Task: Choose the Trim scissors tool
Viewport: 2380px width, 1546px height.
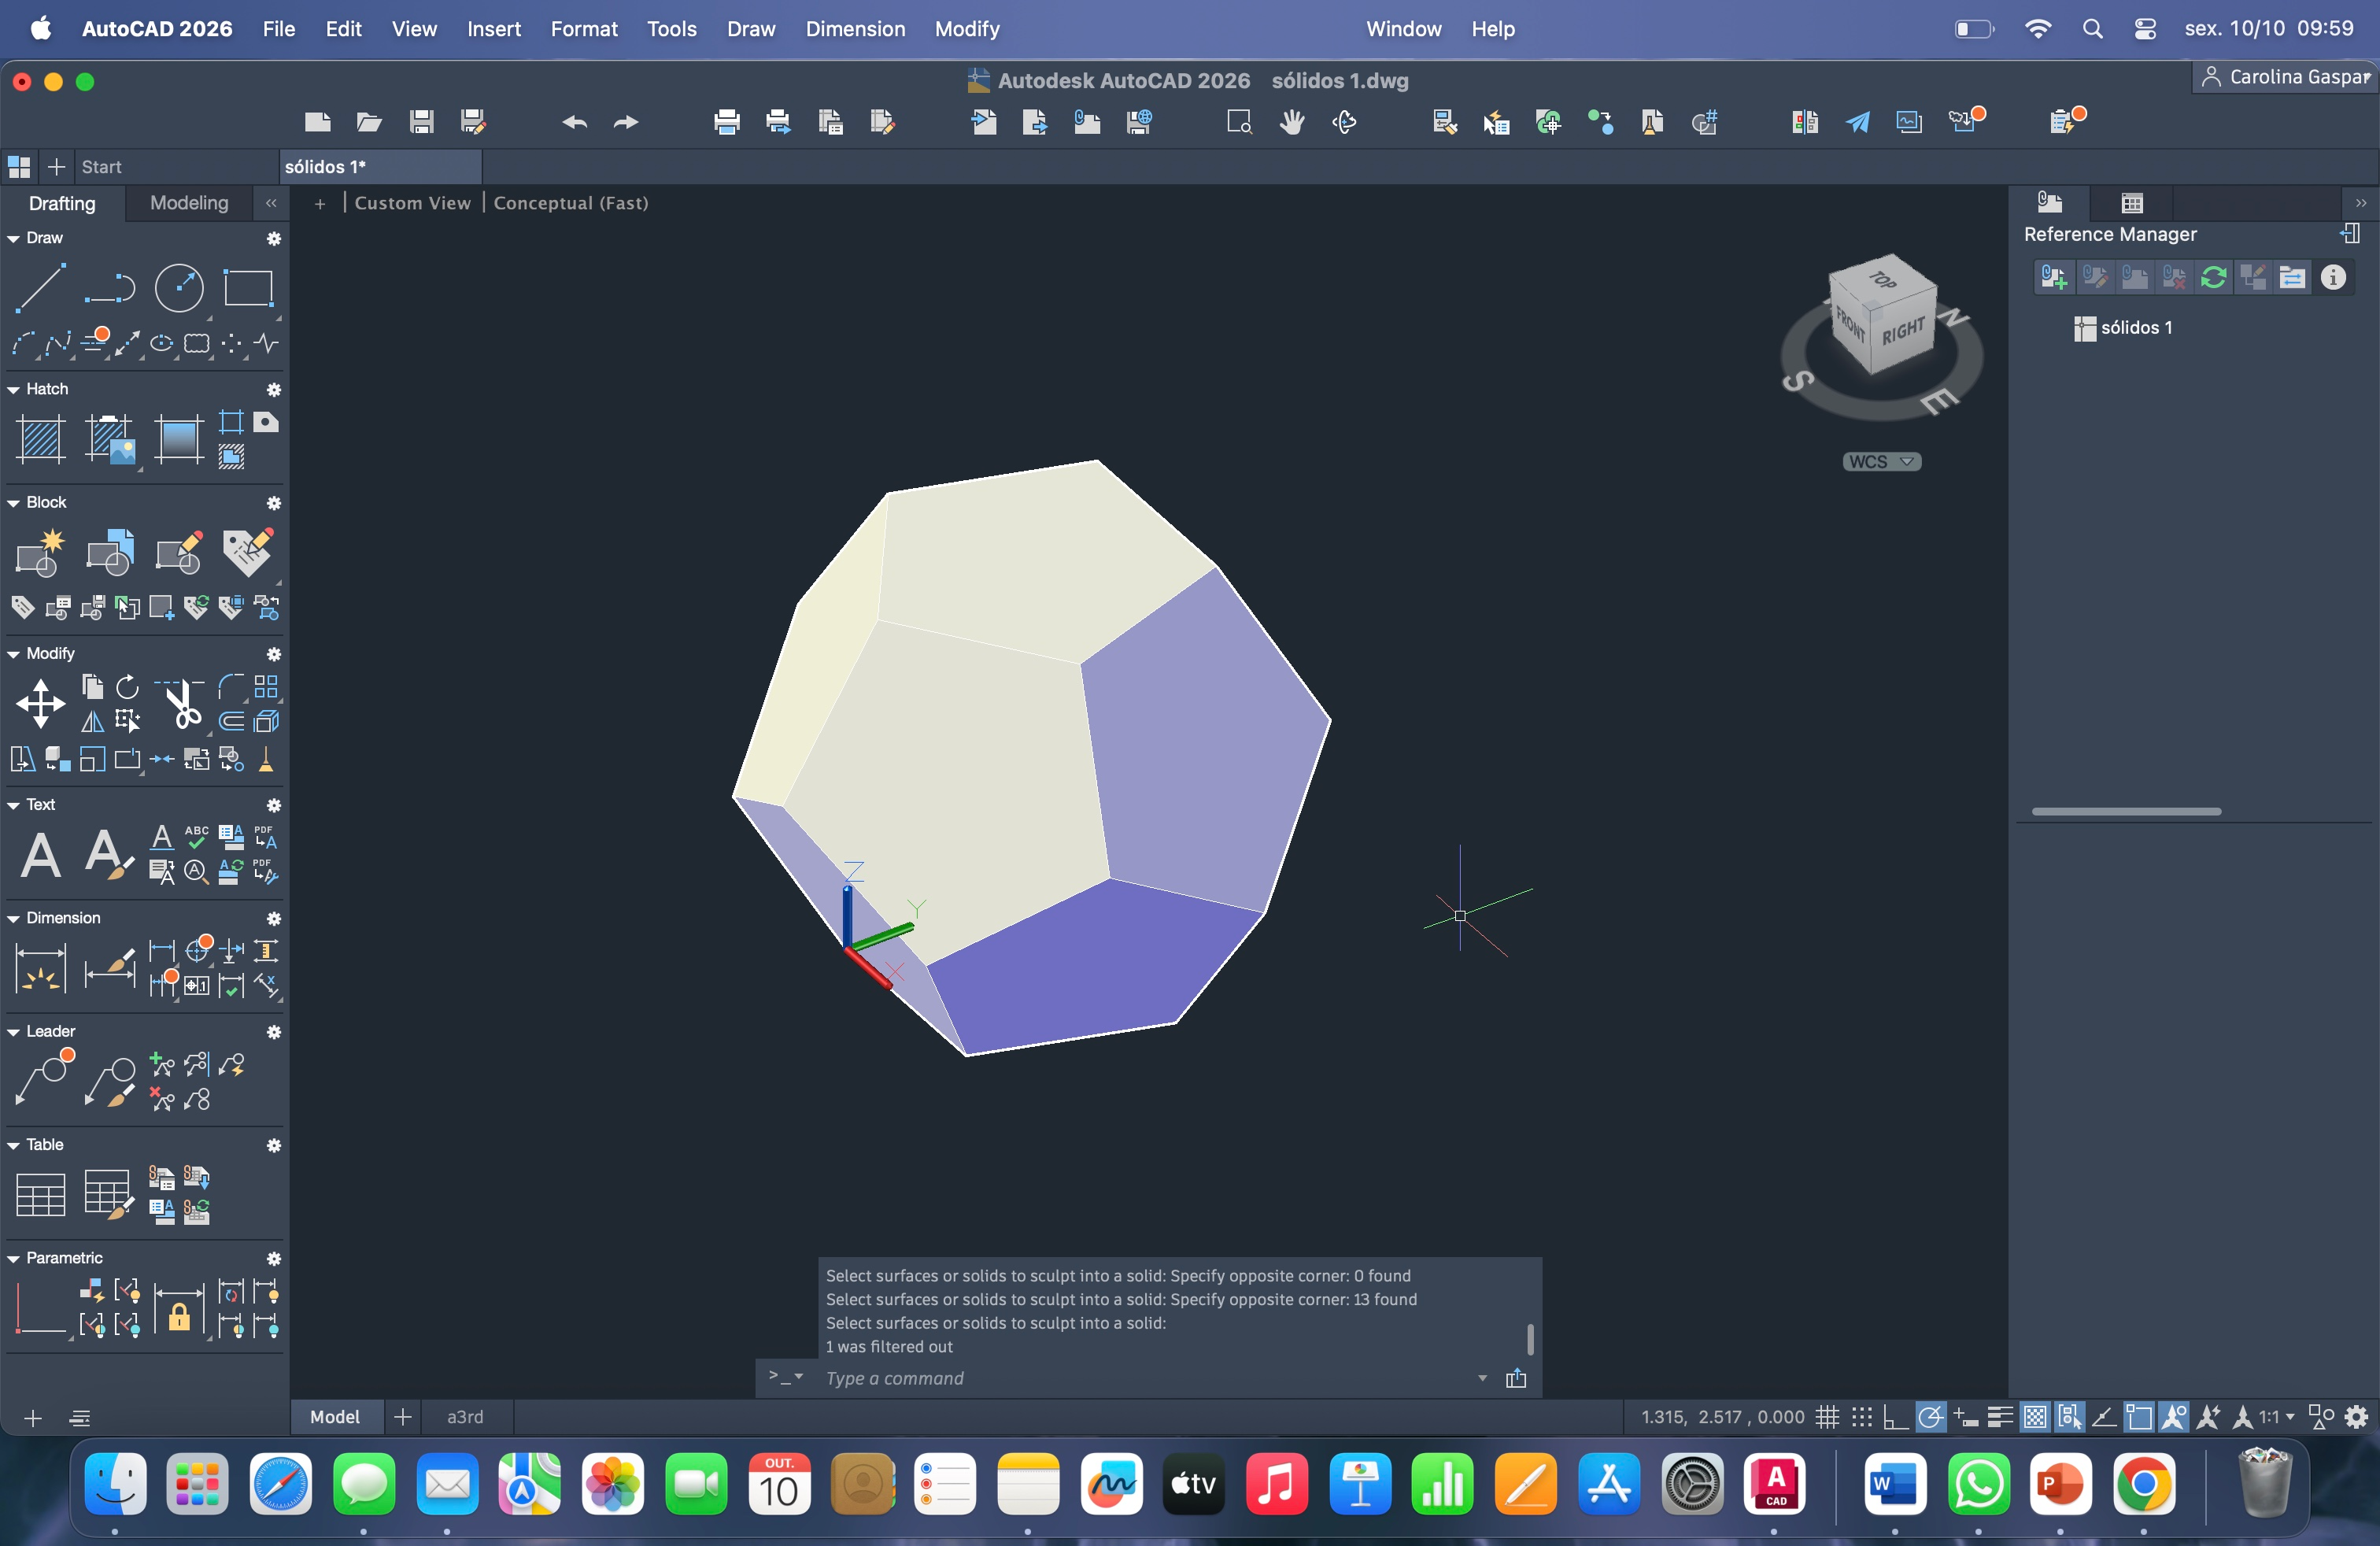Action: [183, 704]
